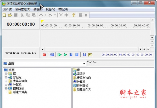Start recording with the red Record button
This screenshot has height=108, width=157.
44,55
